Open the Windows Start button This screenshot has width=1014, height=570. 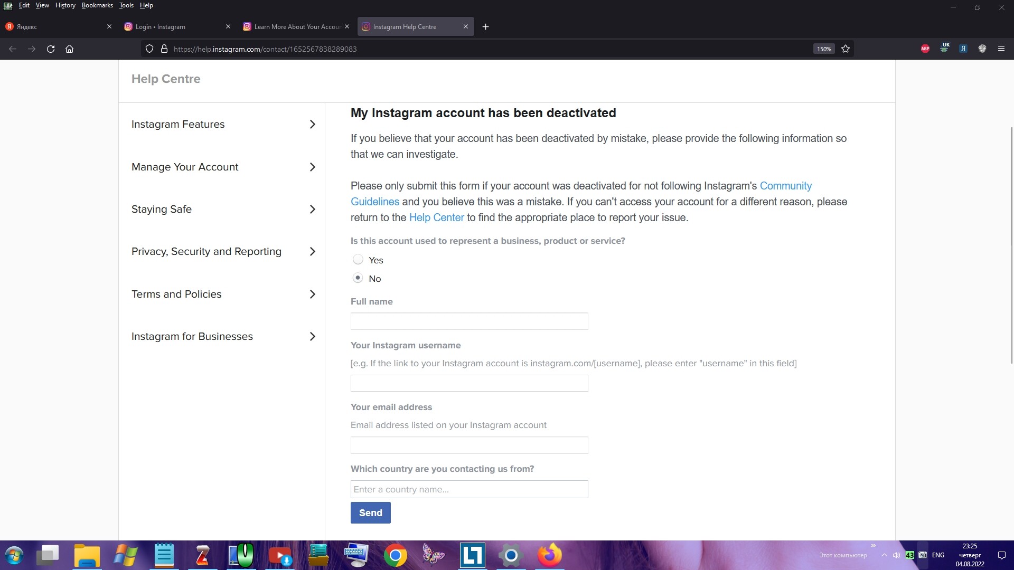point(14,555)
